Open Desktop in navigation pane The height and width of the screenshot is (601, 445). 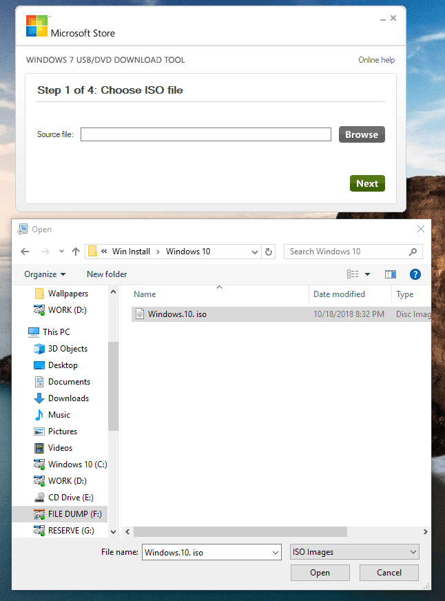[63, 365]
